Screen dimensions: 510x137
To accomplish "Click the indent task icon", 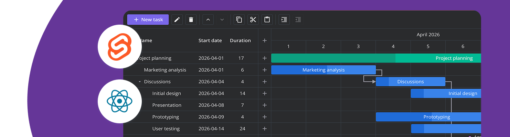I will click(x=284, y=20).
